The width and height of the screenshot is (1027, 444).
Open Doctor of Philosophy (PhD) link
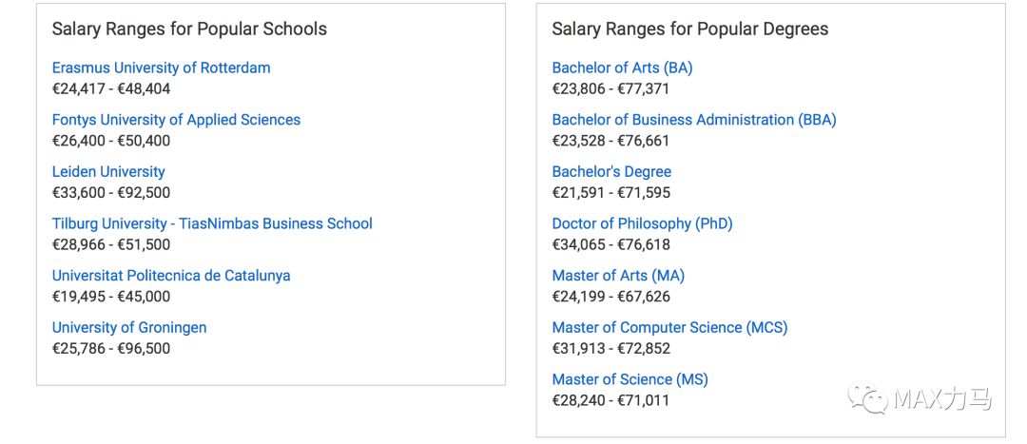click(x=642, y=223)
